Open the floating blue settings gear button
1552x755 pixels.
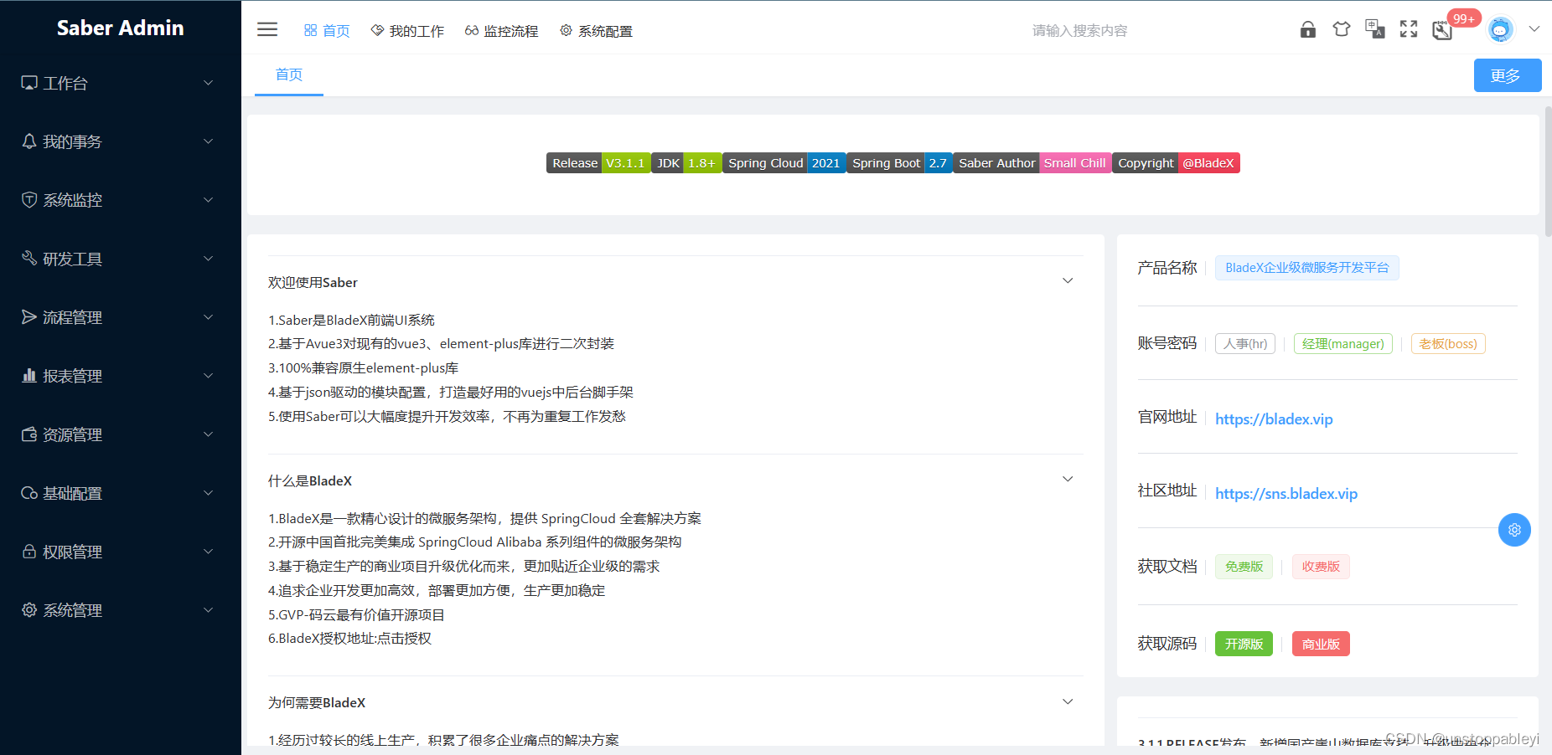[1514, 530]
